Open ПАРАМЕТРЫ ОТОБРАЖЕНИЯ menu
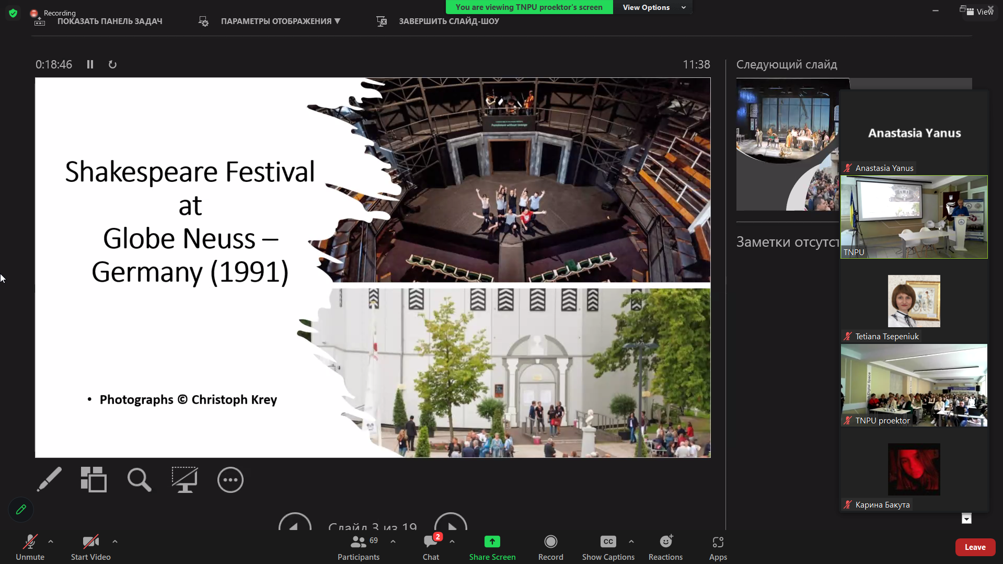1003x564 pixels. pos(280,21)
